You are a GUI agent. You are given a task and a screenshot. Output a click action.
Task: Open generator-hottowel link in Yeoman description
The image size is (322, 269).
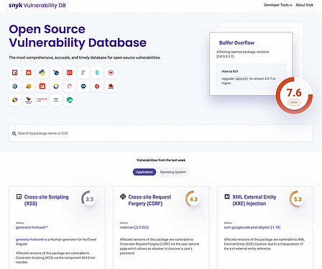tap(29, 240)
